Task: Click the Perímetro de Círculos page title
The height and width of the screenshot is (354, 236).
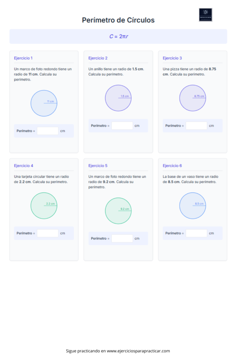Action: [118, 20]
